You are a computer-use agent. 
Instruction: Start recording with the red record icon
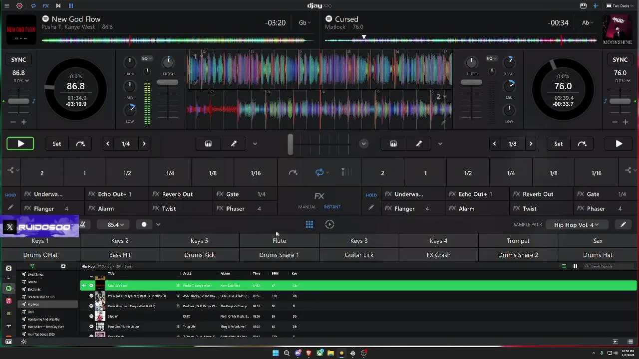click(19, 6)
